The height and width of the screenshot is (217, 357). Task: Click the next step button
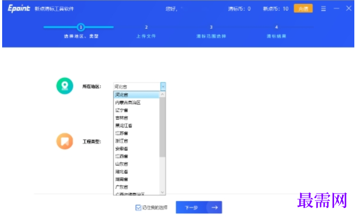point(199,207)
